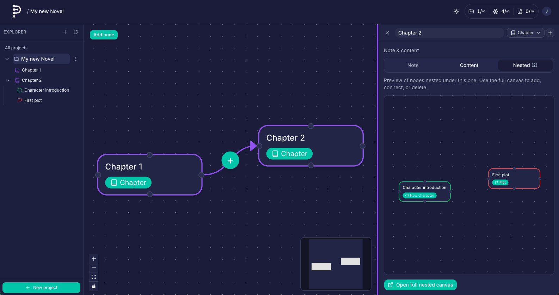Toggle the canvas lock icon

coord(94,286)
